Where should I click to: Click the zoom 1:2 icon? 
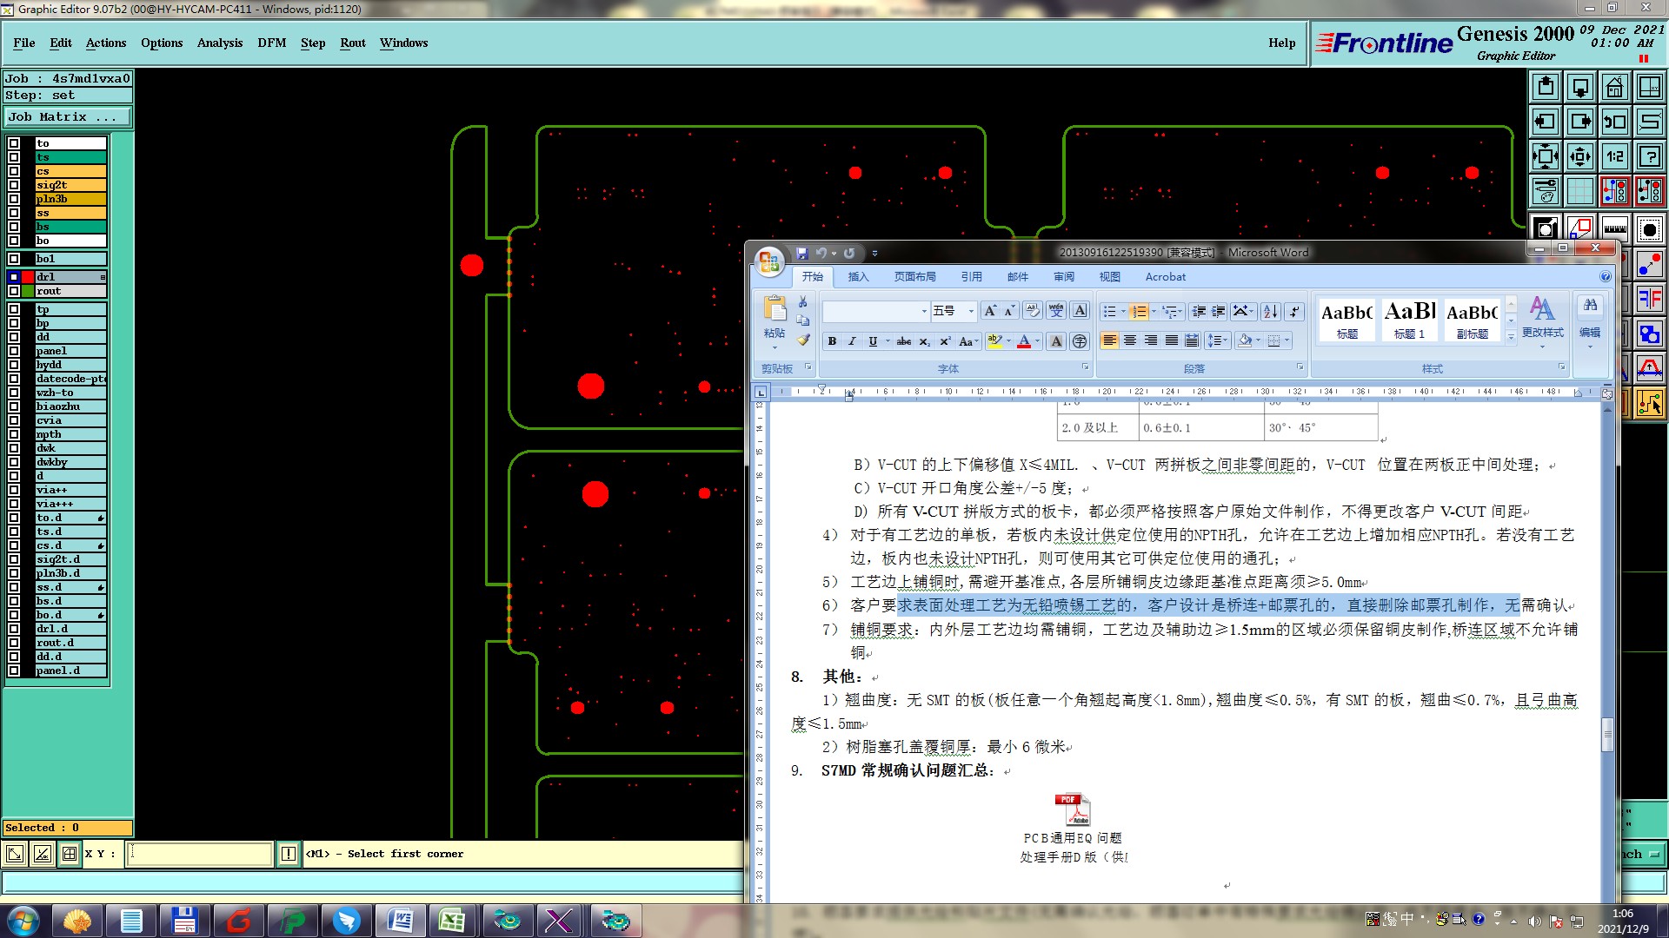[1614, 156]
